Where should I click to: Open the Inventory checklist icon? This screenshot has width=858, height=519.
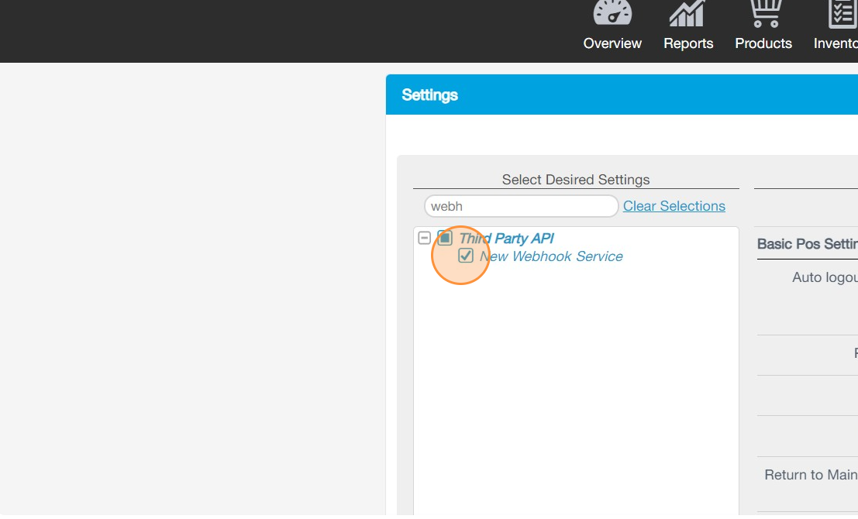pos(842,14)
